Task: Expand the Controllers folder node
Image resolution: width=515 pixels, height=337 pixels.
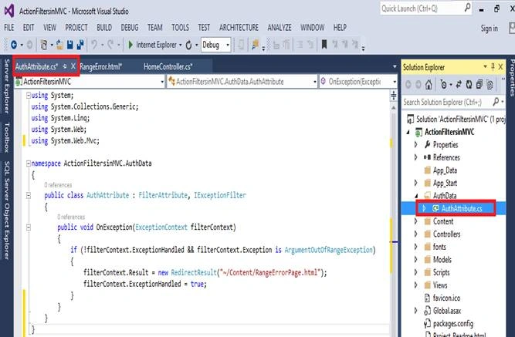Action: tap(416, 234)
